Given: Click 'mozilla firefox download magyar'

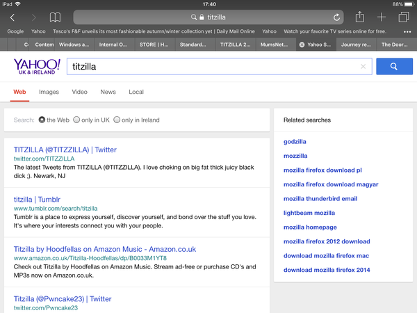Looking at the screenshot, I should click(331, 184).
